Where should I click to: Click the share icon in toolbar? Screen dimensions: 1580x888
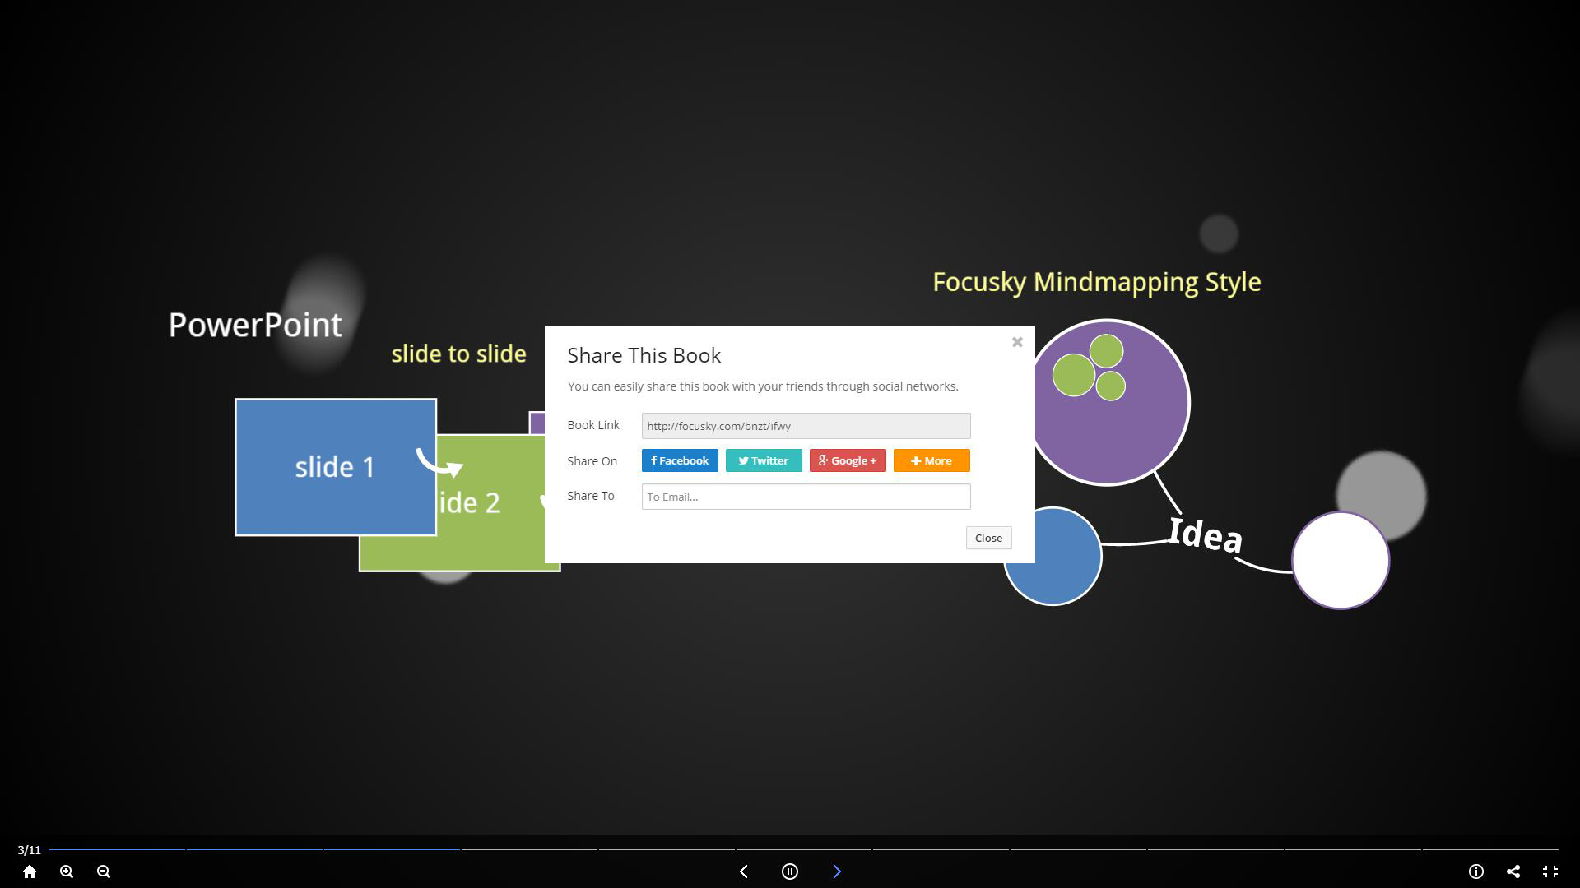coord(1513,872)
